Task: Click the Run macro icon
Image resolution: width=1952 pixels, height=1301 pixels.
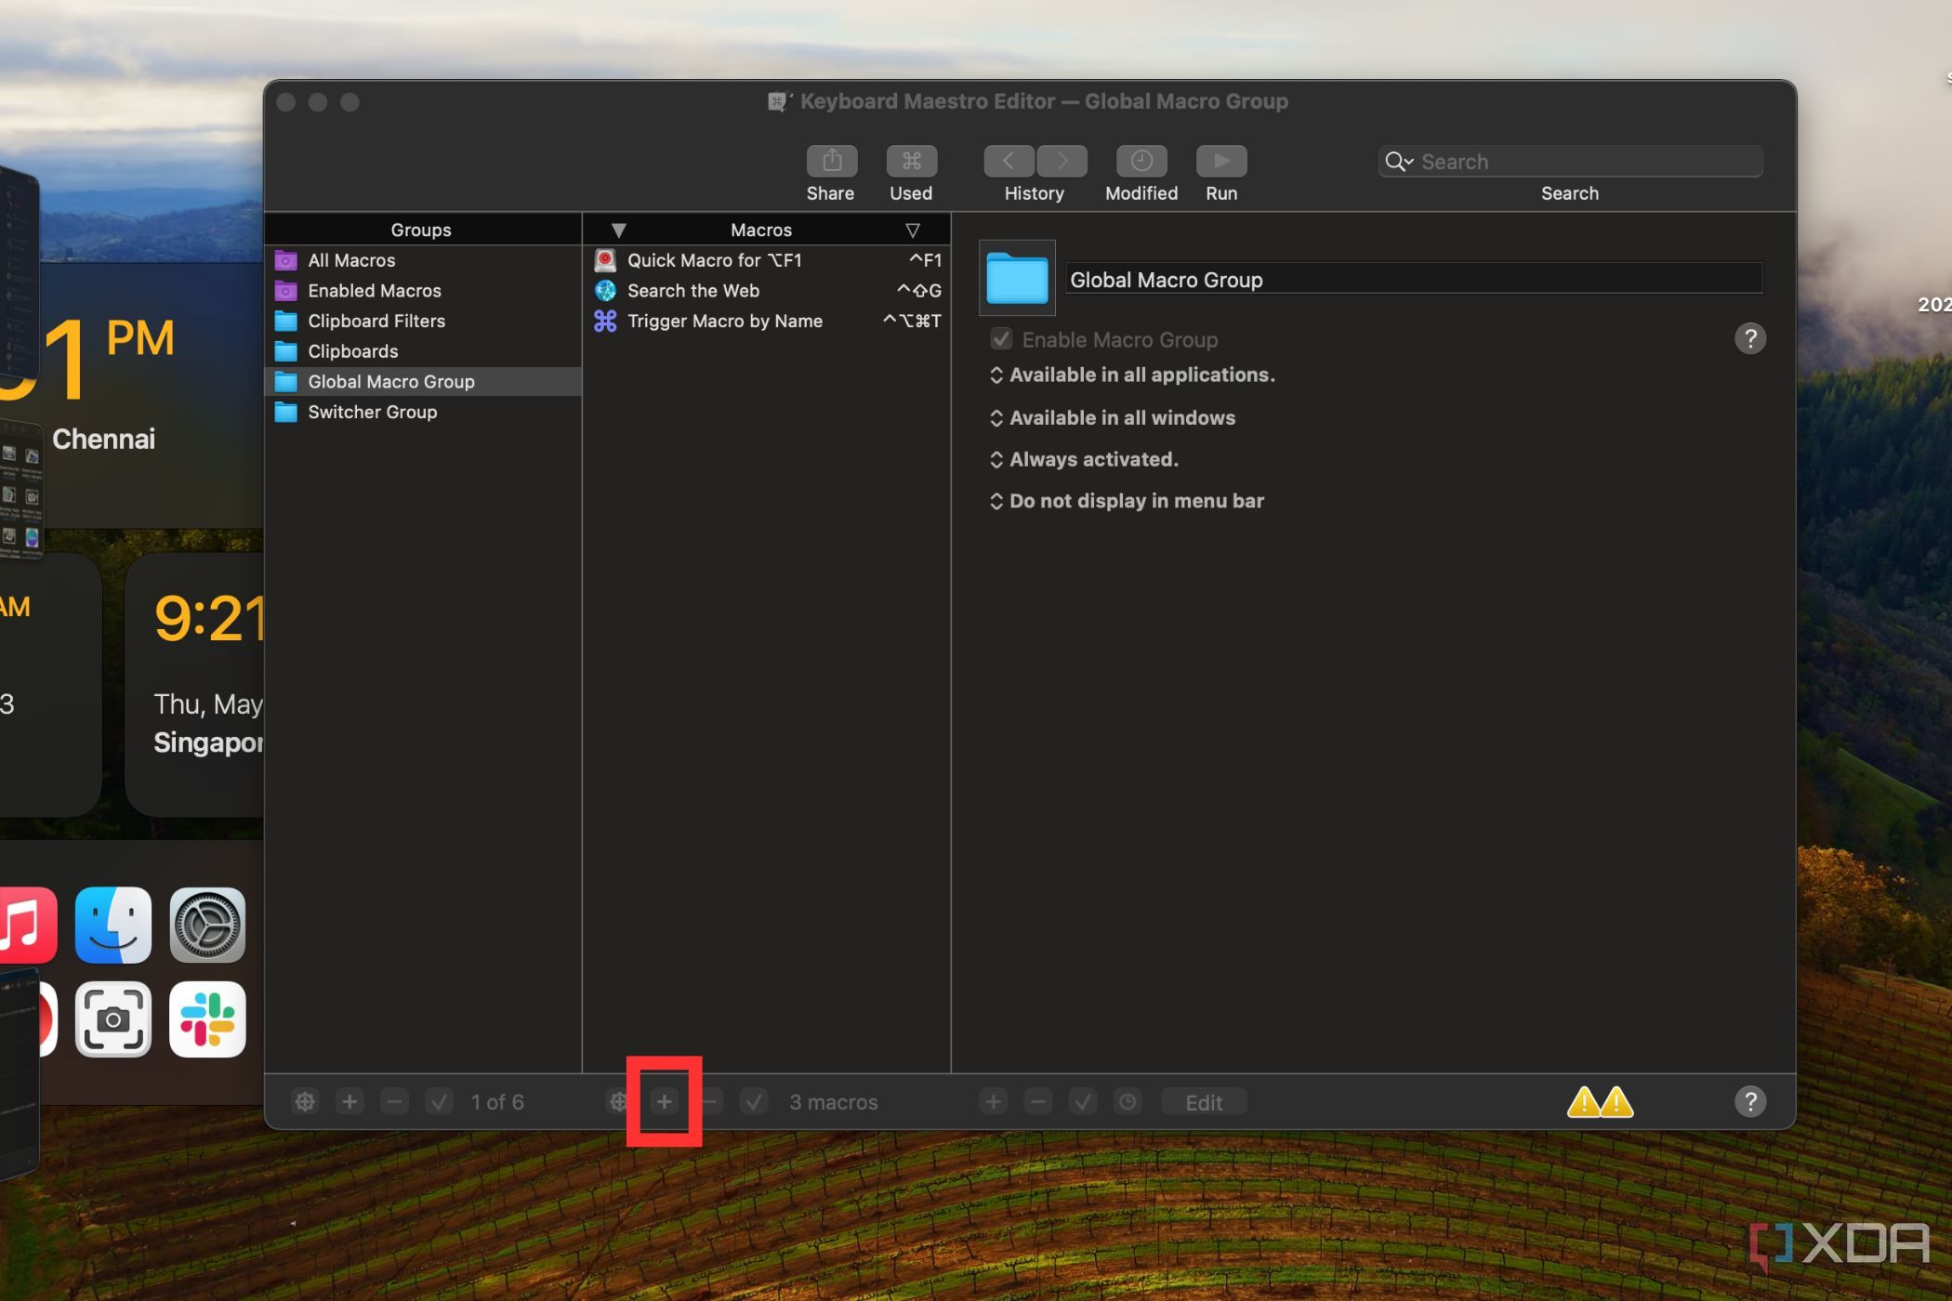Action: coord(1221,161)
